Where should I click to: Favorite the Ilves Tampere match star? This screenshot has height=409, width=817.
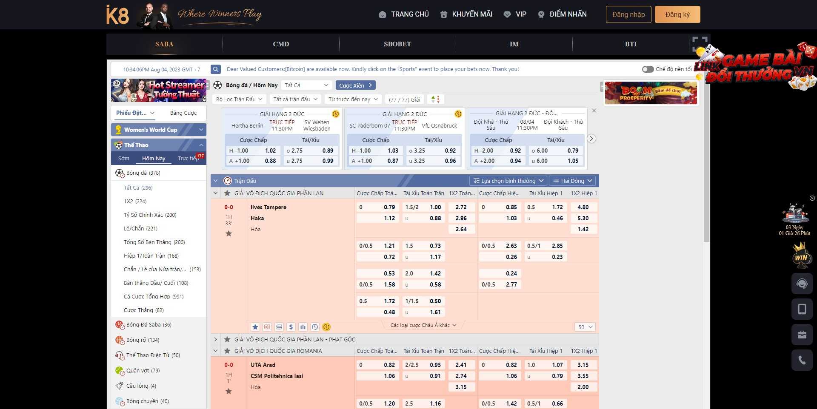pos(229,233)
